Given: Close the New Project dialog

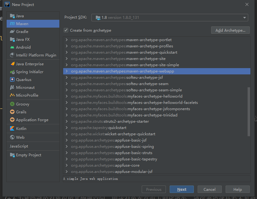Looking at the screenshot, I should [247, 4].
